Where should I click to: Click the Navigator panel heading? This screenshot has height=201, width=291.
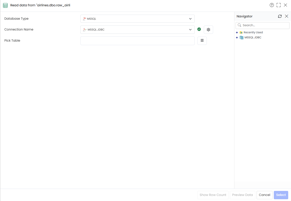tap(244, 16)
